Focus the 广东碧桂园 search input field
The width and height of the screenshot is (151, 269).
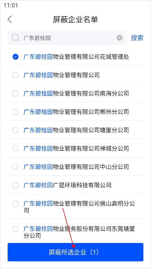click(67, 38)
